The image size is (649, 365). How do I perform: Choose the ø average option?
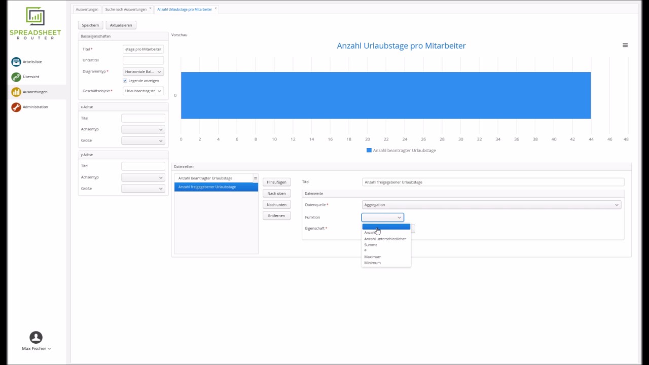[386, 250]
